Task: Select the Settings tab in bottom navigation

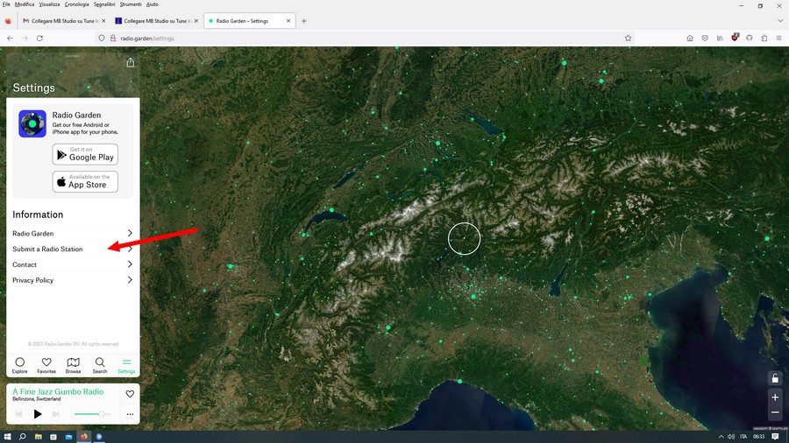Action: pos(126,365)
